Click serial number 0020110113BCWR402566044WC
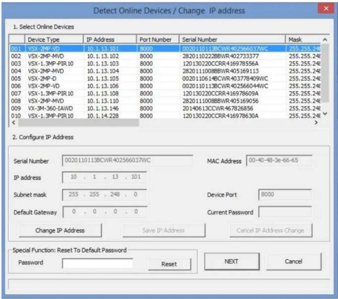The height and width of the screenshot is (299, 338). [225, 86]
